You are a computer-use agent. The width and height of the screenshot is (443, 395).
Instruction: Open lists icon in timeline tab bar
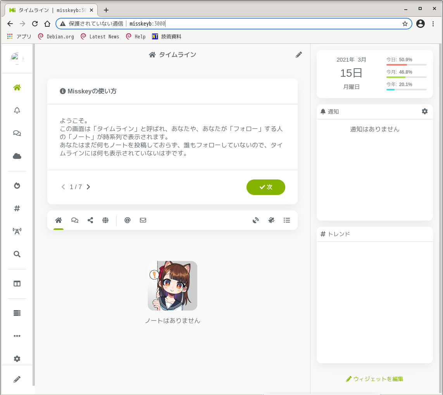[x=287, y=220]
